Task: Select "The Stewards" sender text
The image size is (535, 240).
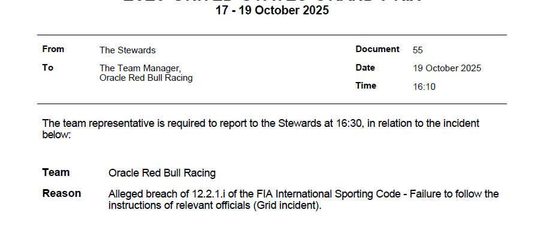Action: click(x=127, y=50)
